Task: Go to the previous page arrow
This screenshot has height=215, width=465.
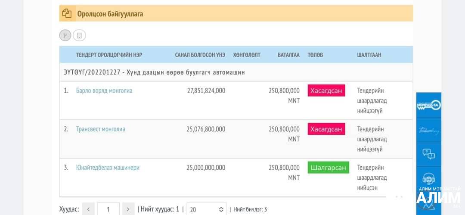Action: (x=88, y=209)
